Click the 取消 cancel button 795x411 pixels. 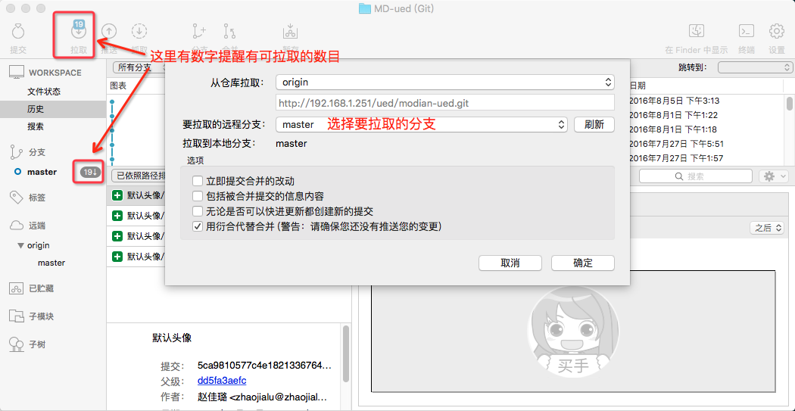tap(510, 263)
